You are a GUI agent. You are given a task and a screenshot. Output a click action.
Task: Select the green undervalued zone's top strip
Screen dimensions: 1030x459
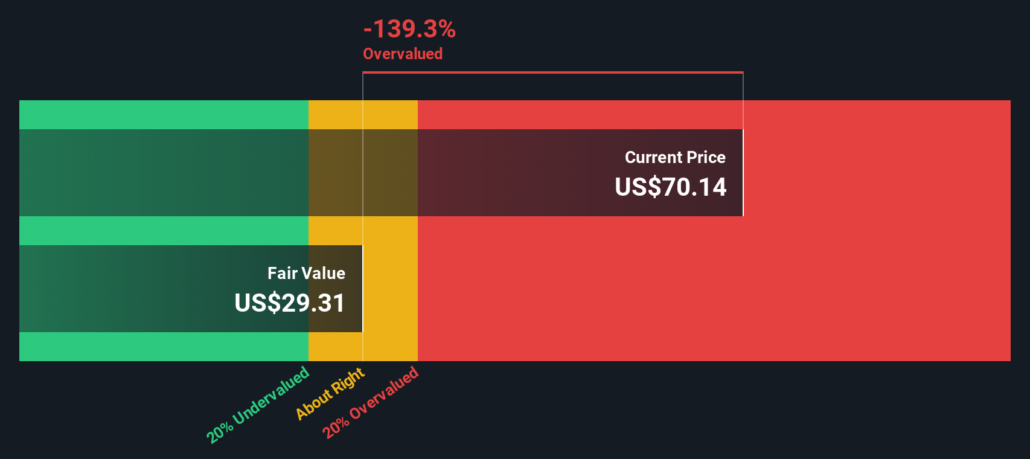[164, 115]
